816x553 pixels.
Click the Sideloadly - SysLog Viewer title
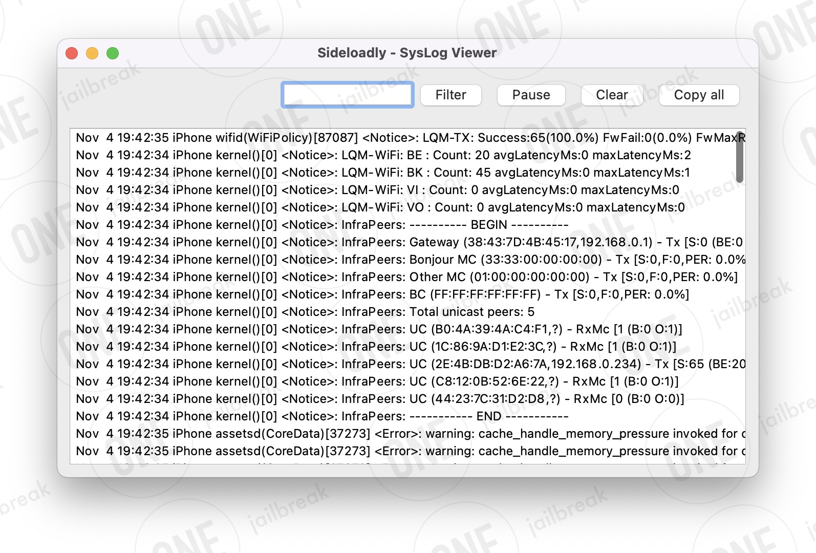[x=407, y=53]
